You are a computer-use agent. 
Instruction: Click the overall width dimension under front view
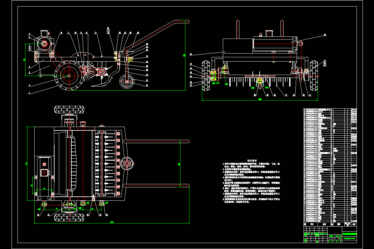pos(260,100)
